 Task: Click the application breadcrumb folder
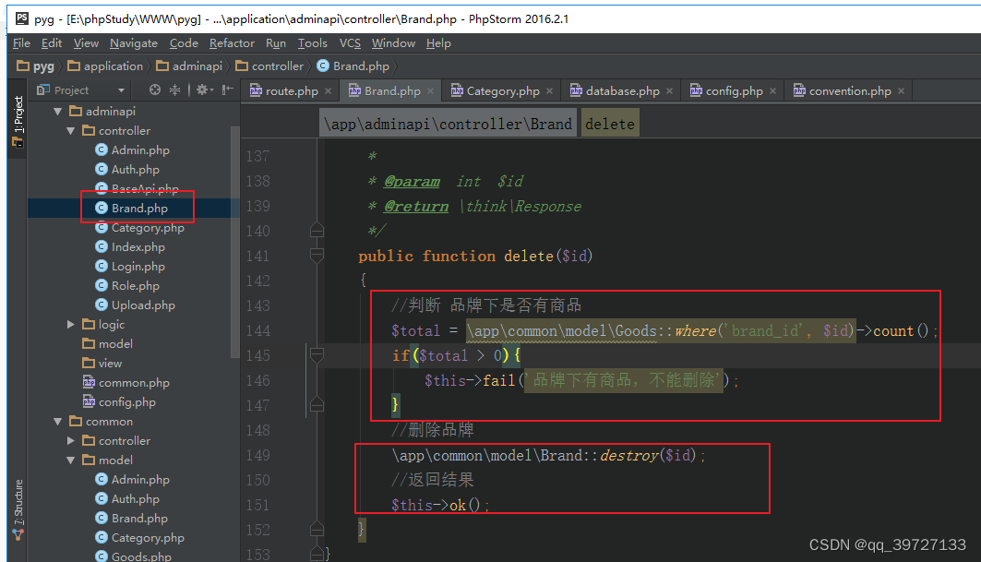click(105, 66)
